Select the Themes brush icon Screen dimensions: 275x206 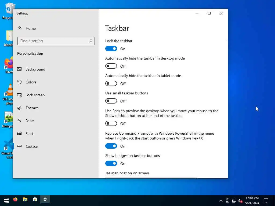19,108
